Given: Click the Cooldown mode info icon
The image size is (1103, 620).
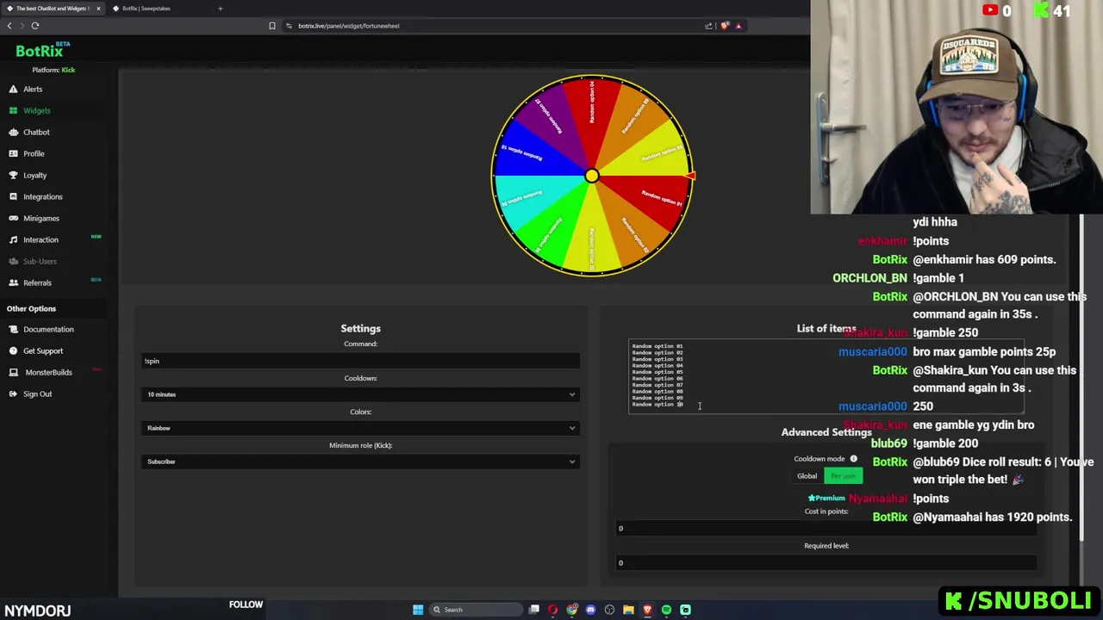Looking at the screenshot, I should click(x=853, y=459).
